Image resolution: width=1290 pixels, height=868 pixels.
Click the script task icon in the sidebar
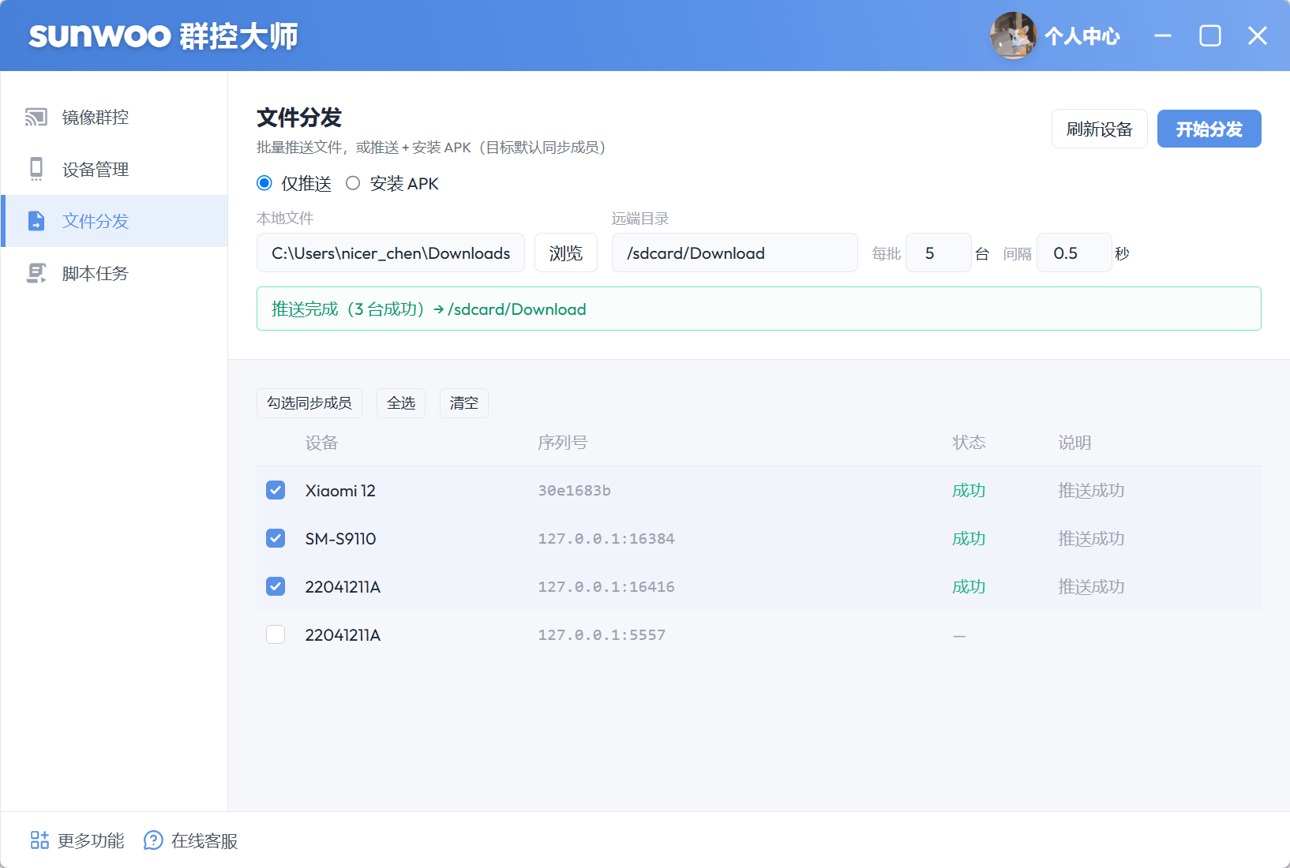point(36,273)
